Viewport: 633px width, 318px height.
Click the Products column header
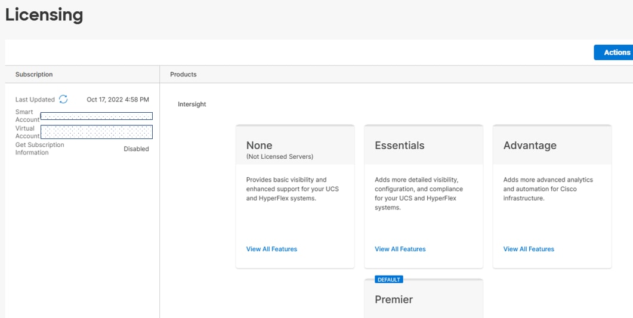[183, 74]
